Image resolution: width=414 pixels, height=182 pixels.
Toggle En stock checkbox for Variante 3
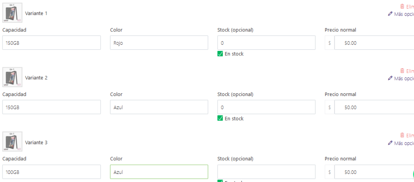click(220, 181)
